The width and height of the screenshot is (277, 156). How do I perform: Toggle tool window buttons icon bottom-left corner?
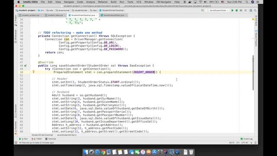16,143
